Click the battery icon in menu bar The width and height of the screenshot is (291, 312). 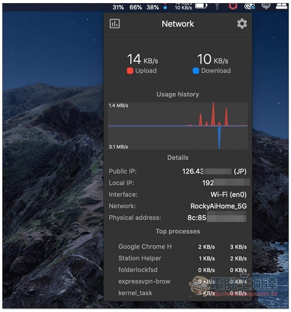(x=202, y=6)
